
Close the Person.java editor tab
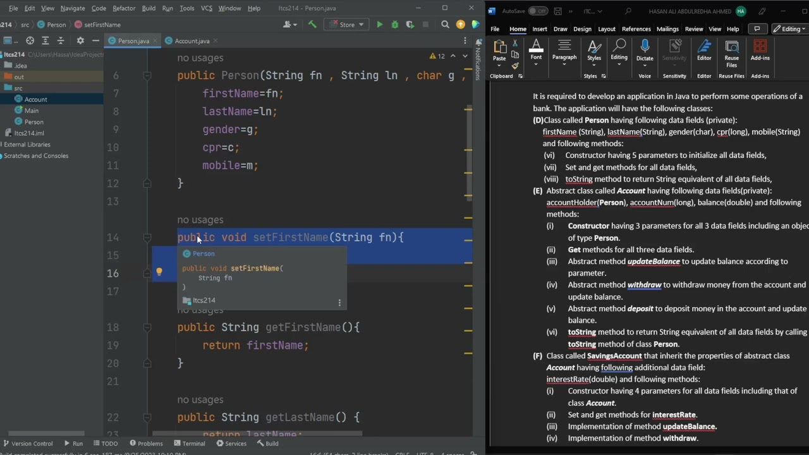[155, 41]
